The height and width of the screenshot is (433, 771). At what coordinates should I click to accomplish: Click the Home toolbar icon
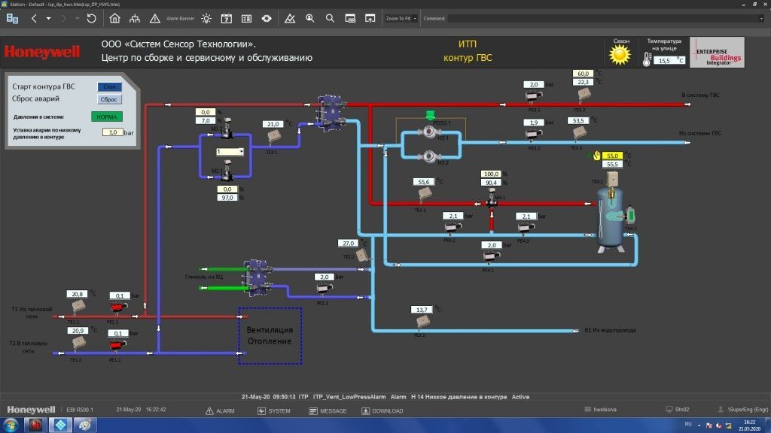pyautogui.click(x=114, y=18)
